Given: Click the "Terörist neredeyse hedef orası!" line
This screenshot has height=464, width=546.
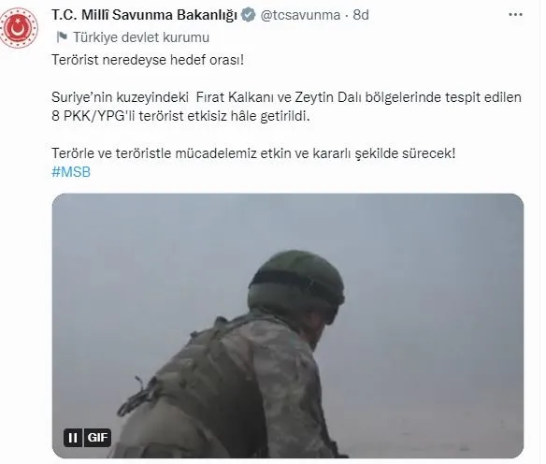Looking at the screenshot, I should tap(148, 60).
